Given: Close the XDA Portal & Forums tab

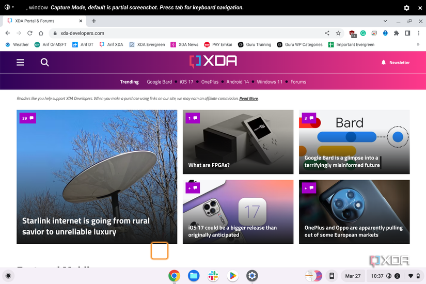Looking at the screenshot, I should click(x=81, y=21).
